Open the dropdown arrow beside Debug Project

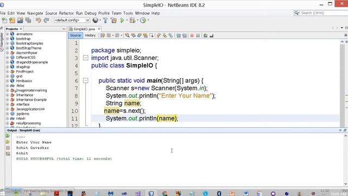click(x=138, y=21)
